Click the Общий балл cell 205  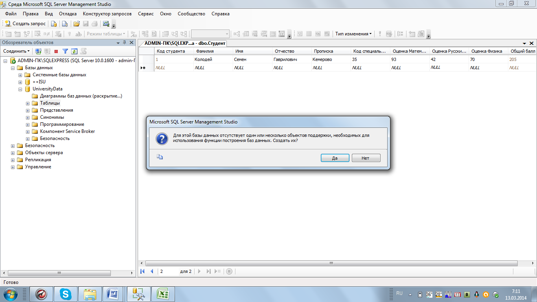click(x=522, y=59)
